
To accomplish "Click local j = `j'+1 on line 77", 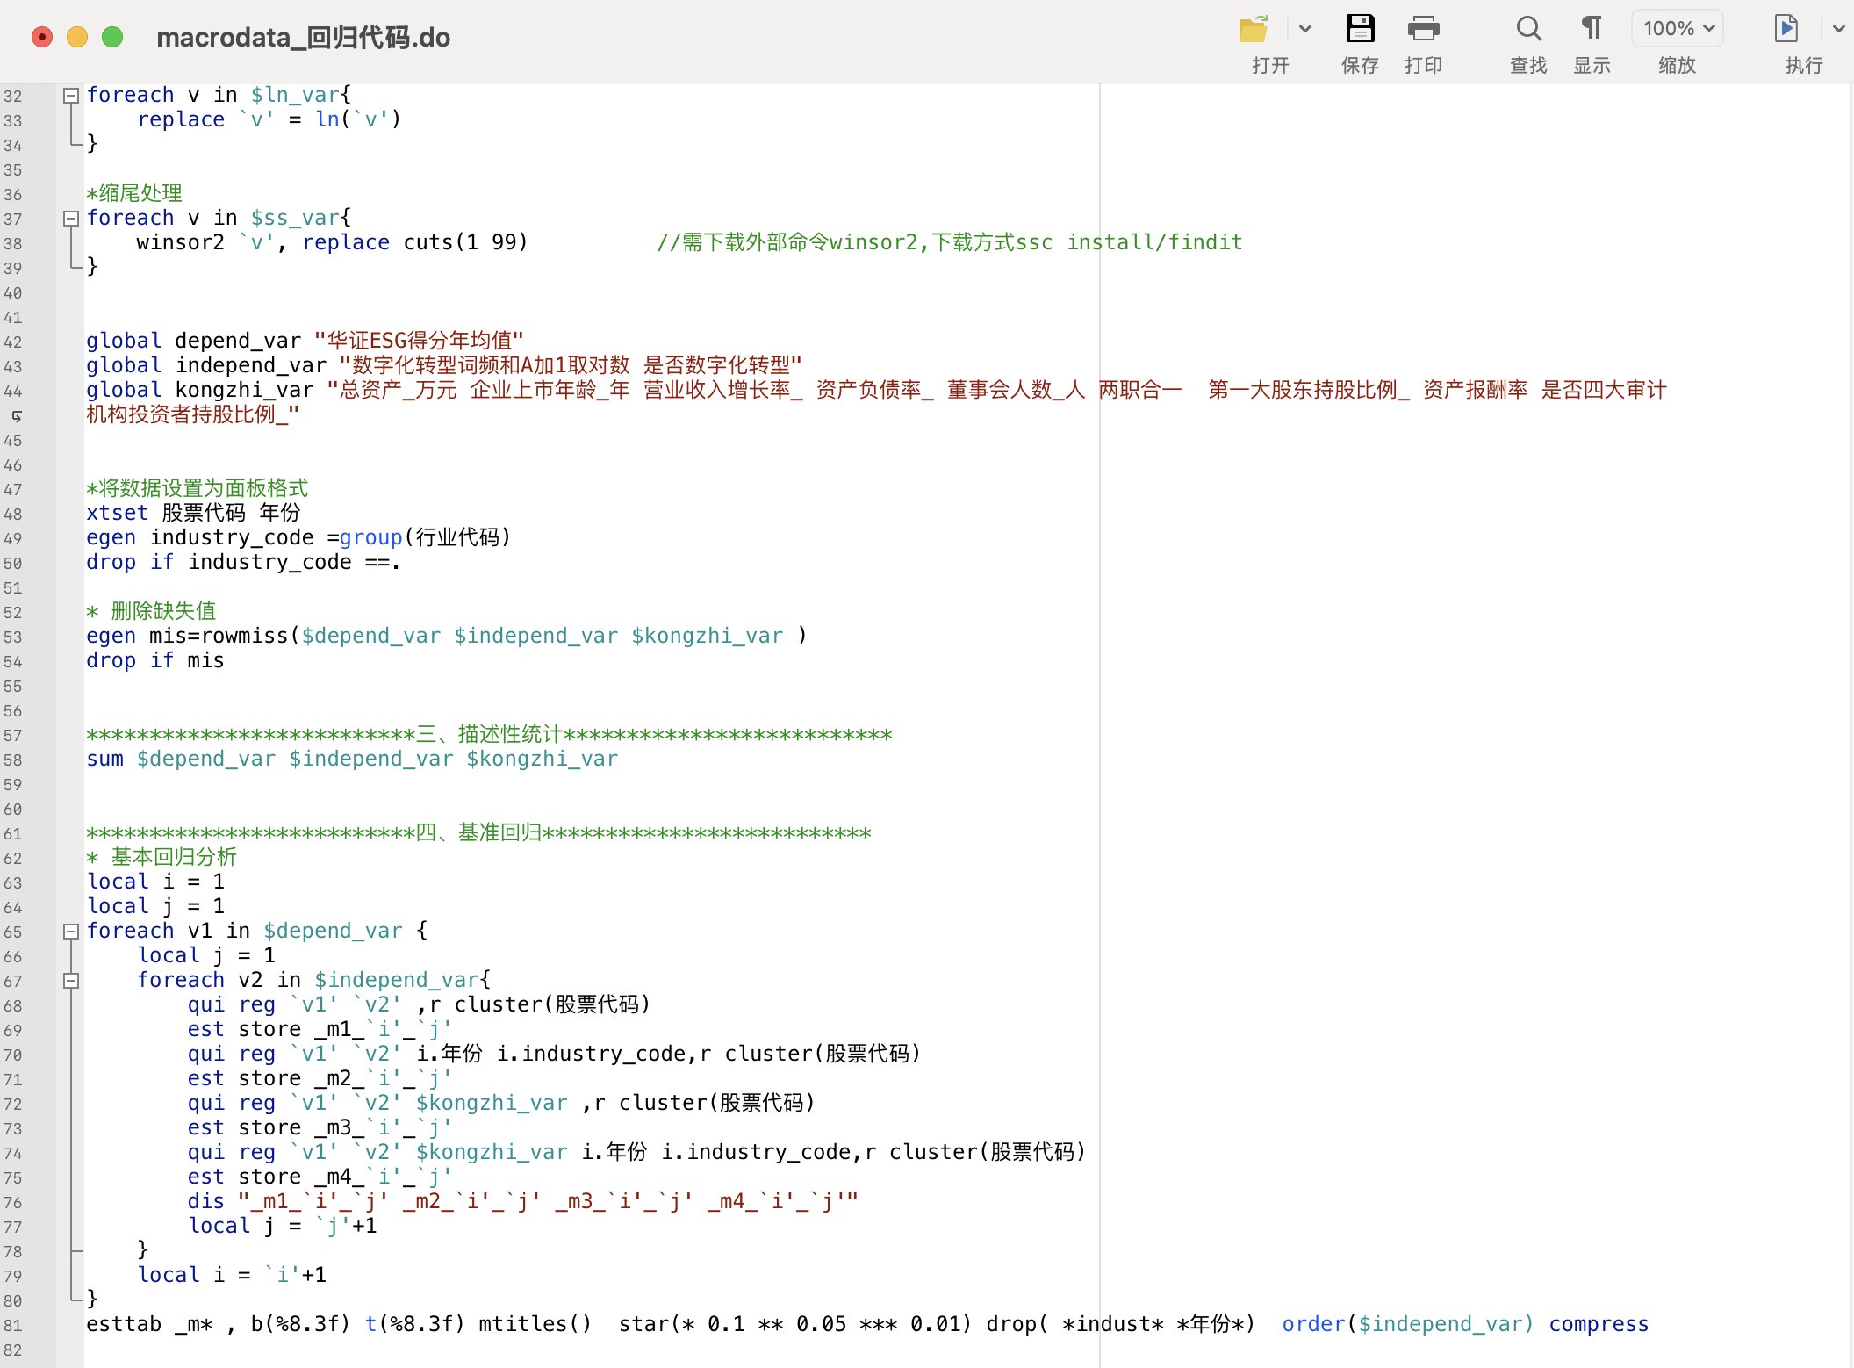I will click(283, 1226).
